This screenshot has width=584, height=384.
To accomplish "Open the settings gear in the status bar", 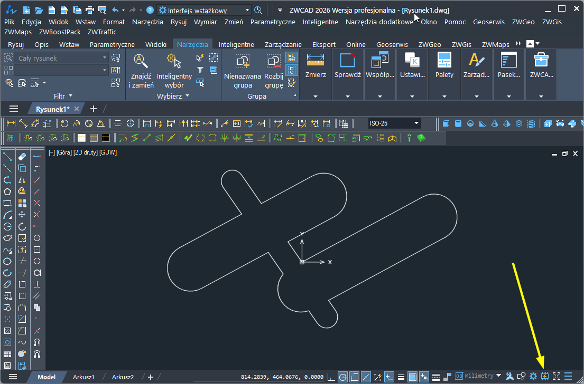I will pos(533,376).
